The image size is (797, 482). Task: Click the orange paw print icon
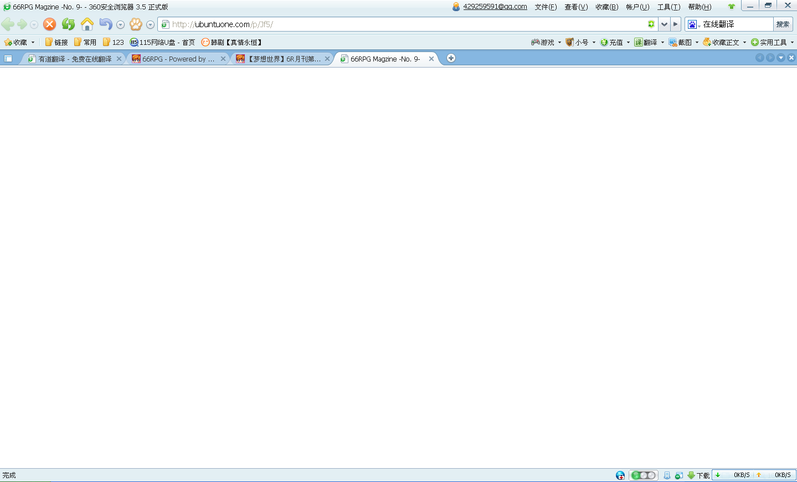click(x=136, y=24)
